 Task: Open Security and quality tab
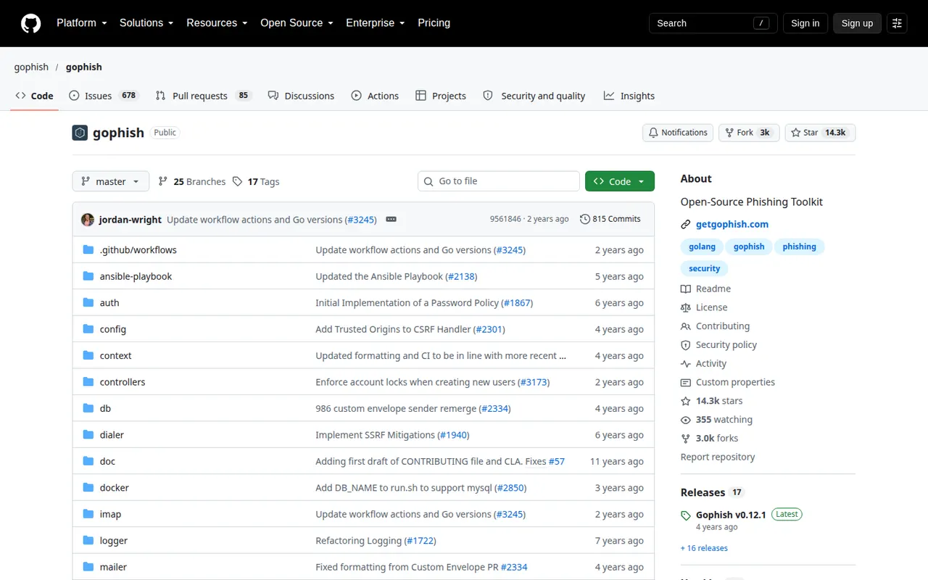(x=534, y=96)
